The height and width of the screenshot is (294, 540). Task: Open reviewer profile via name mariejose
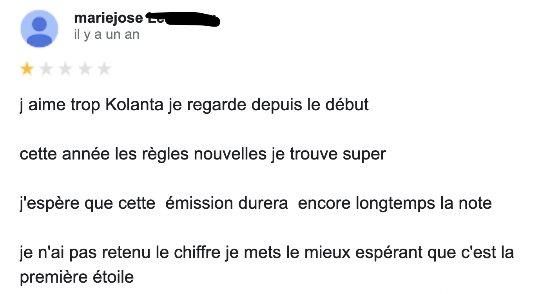click(x=108, y=18)
